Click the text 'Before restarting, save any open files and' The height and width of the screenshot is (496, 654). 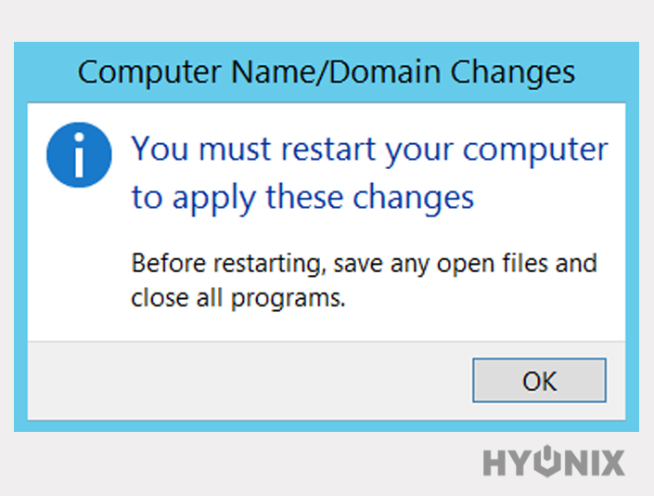pos(365,265)
